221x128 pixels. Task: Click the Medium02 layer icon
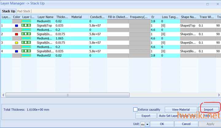pyautogui.click(x=26, y=56)
